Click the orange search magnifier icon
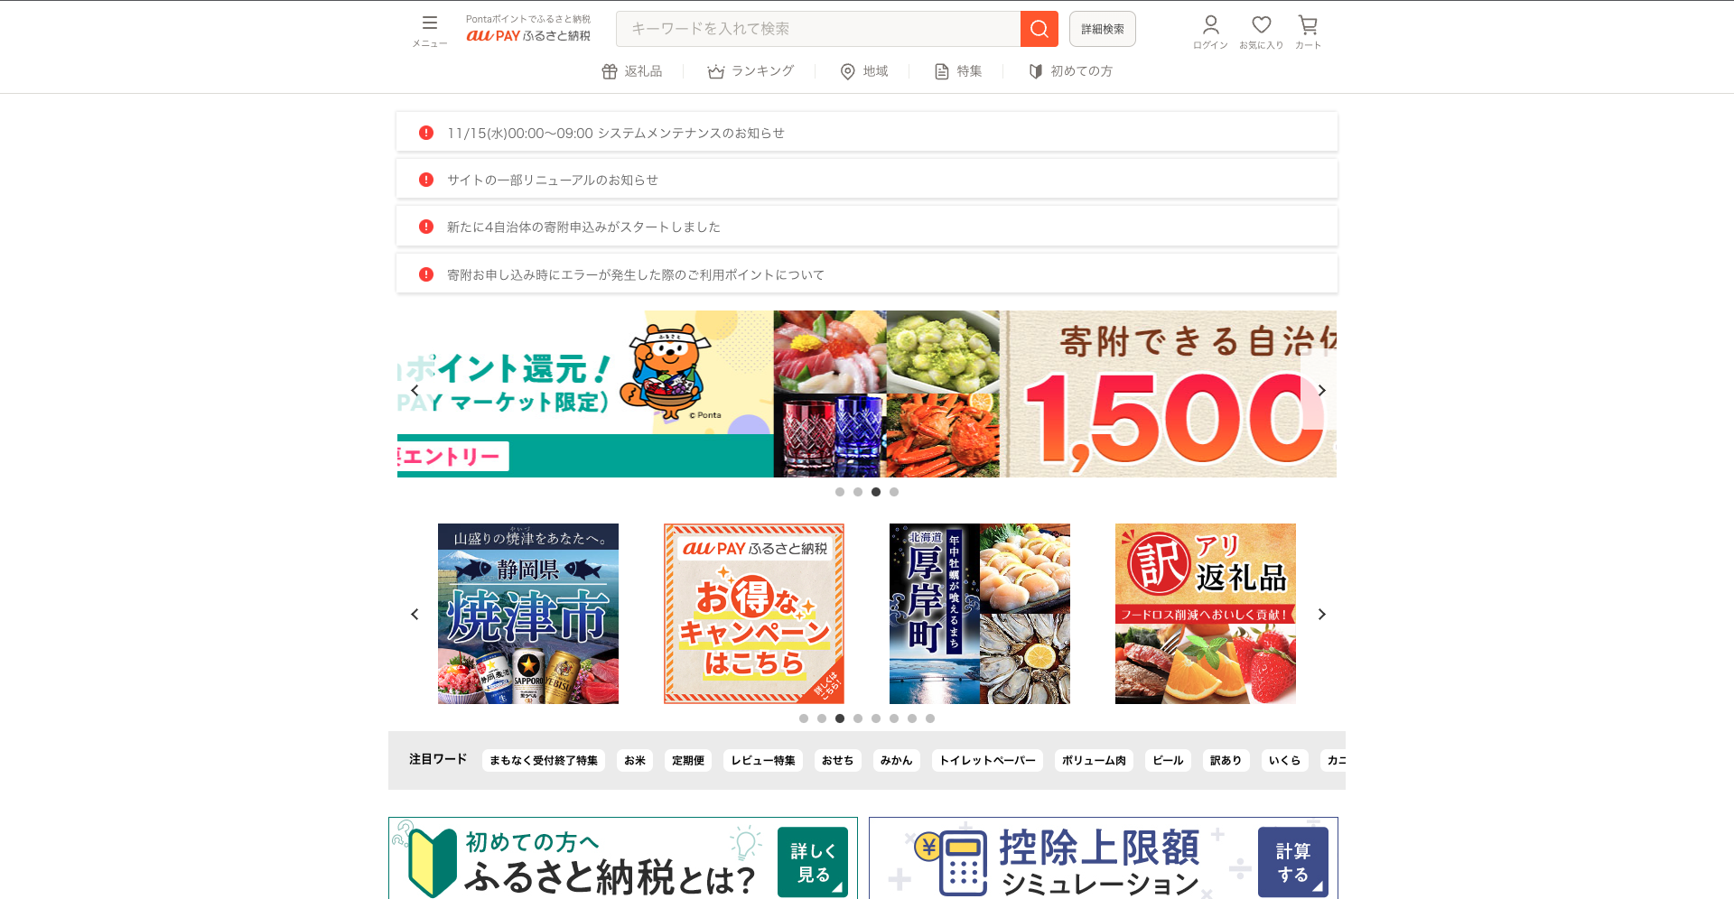 coord(1039,28)
